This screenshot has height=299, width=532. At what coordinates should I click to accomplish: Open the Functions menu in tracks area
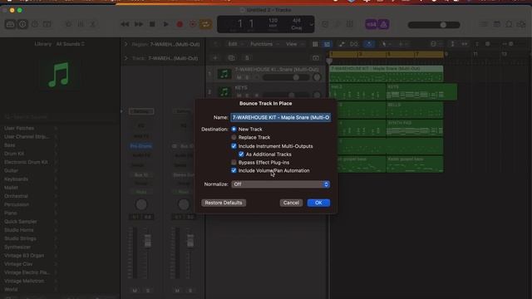click(x=264, y=44)
